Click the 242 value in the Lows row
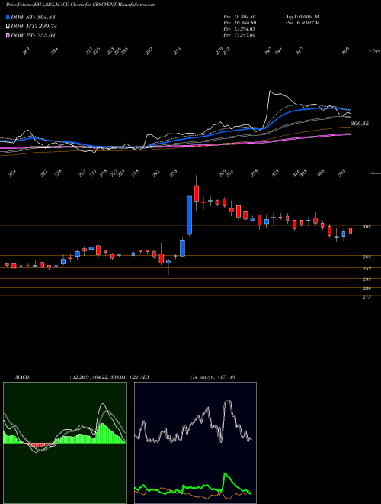The width and height of the screenshot is (381, 504). tap(156, 173)
